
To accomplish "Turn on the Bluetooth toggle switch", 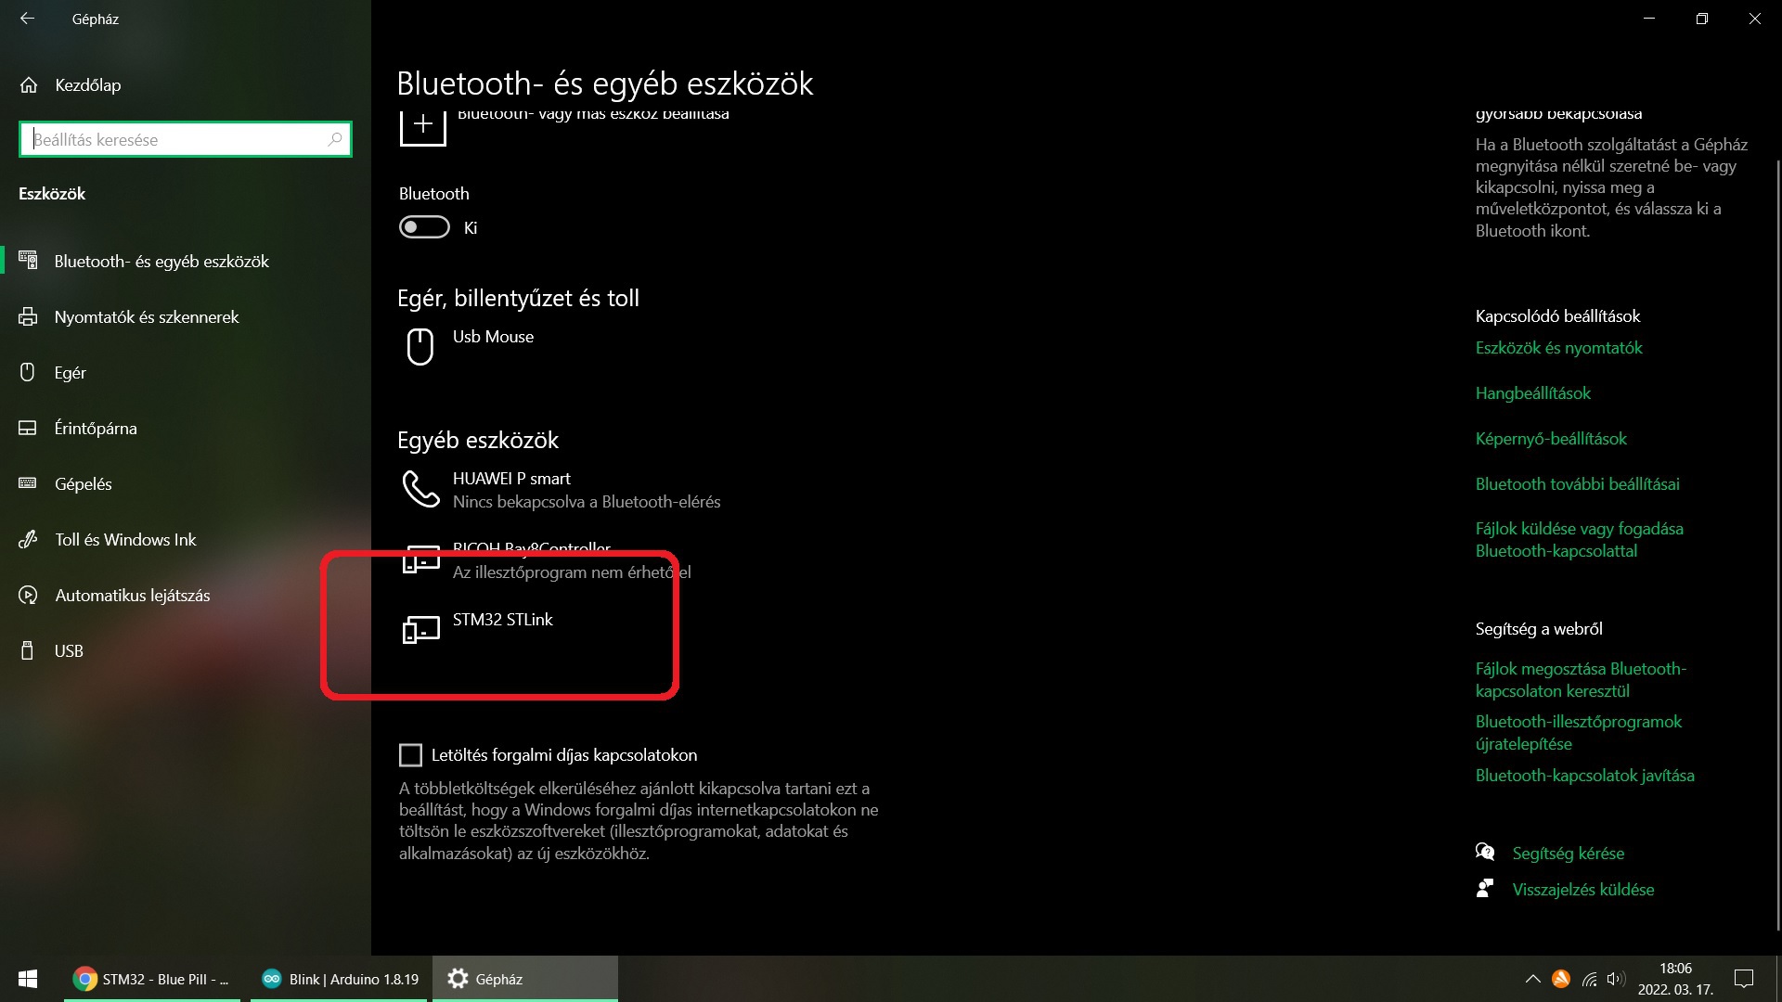I will (x=424, y=227).
